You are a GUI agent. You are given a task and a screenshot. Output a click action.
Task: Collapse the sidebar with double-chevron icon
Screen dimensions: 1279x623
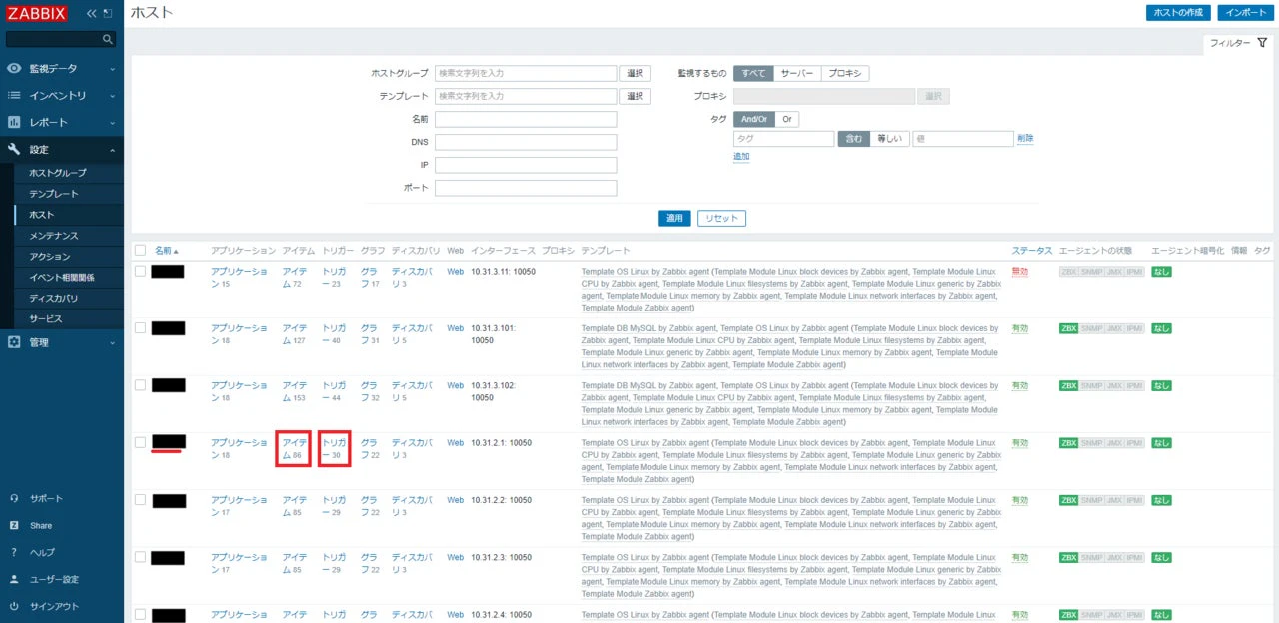92,14
